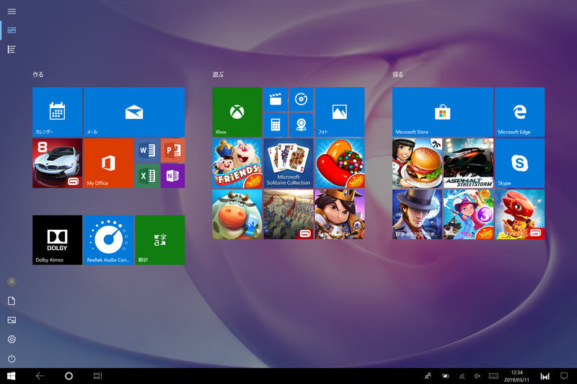This screenshot has width=577, height=384.
Task: Open the user account menu
Action: [x=12, y=282]
